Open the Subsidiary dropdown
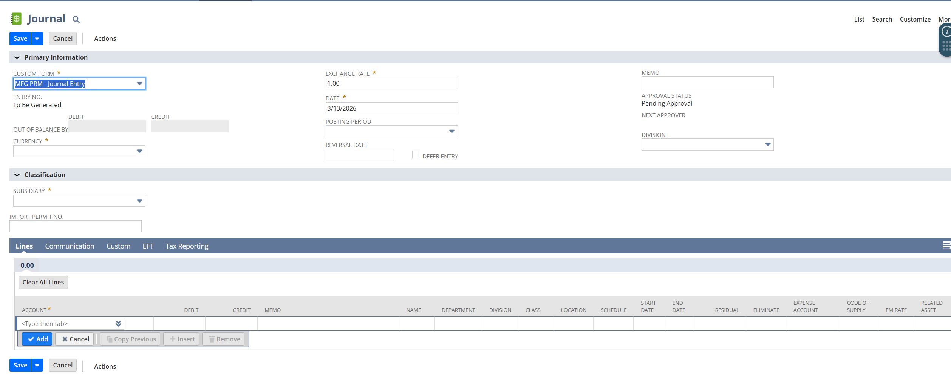Image resolution: width=951 pixels, height=384 pixels. coord(139,201)
